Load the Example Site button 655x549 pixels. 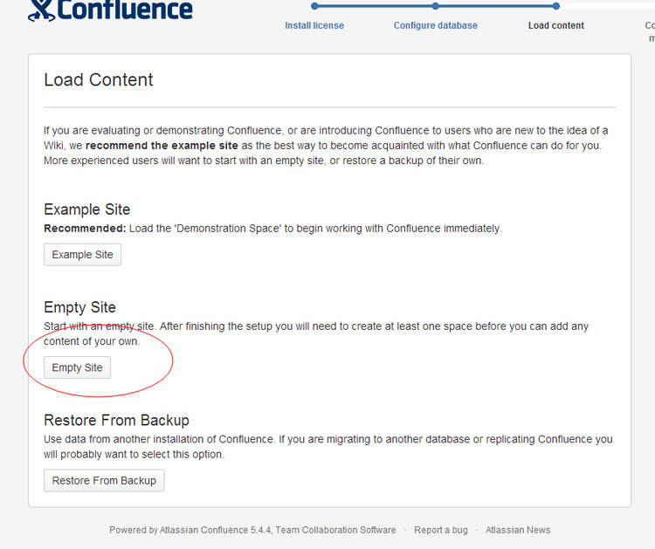coord(82,255)
